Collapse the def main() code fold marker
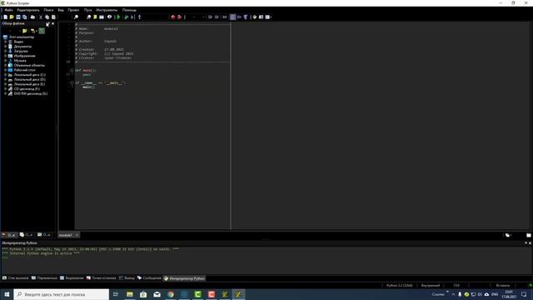This screenshot has height=300, width=533. [x=72, y=70]
